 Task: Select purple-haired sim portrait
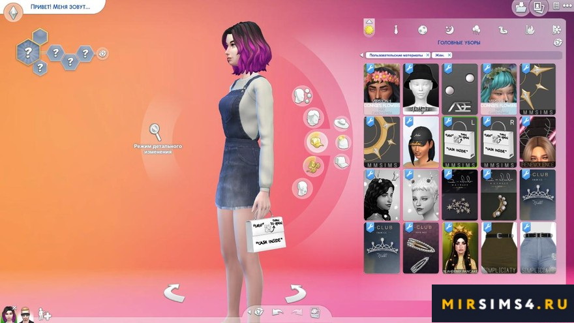[8, 315]
